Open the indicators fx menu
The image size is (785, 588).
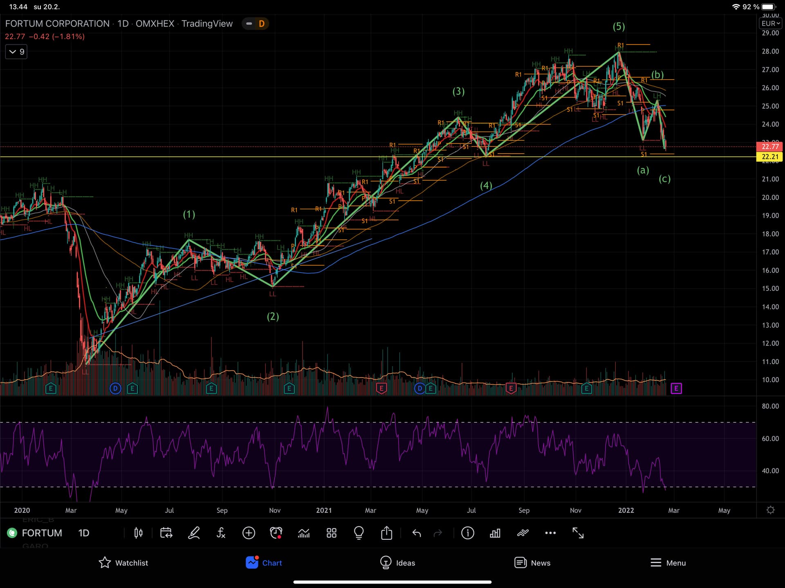point(221,533)
